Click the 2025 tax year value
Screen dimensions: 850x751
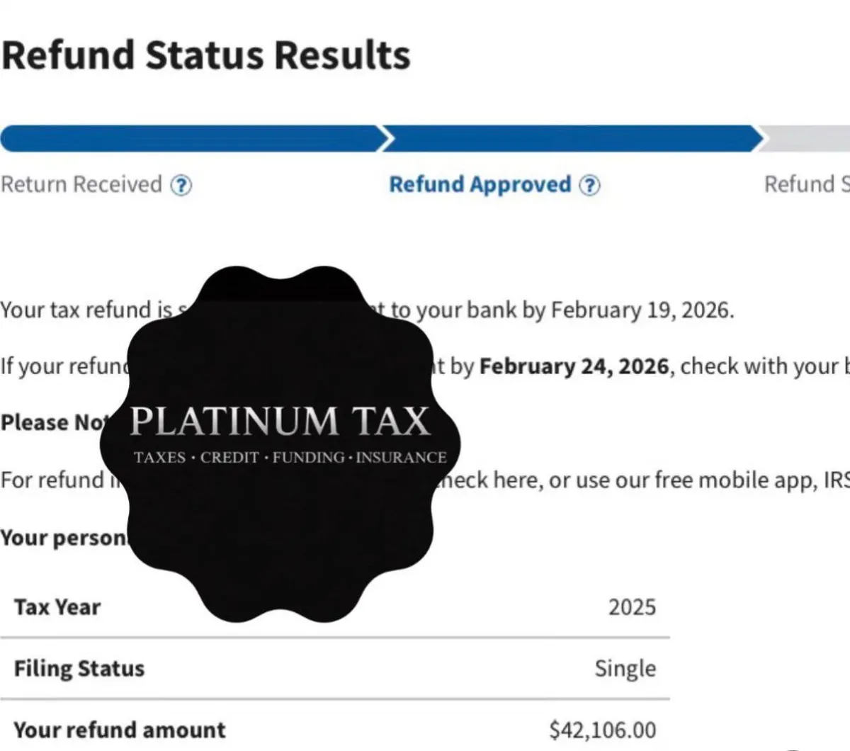coord(632,607)
